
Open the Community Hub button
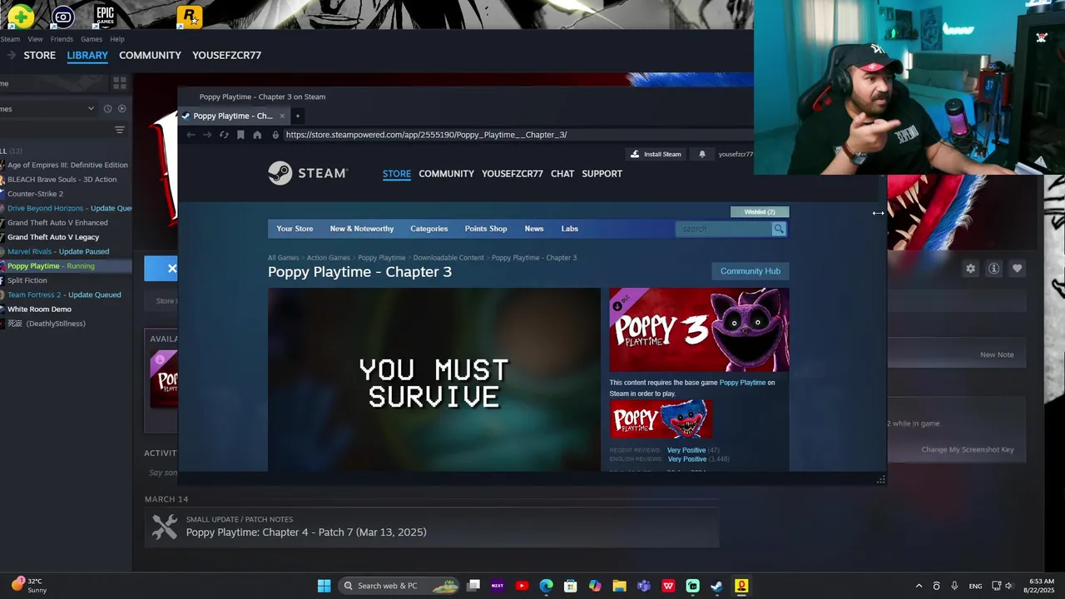point(750,271)
